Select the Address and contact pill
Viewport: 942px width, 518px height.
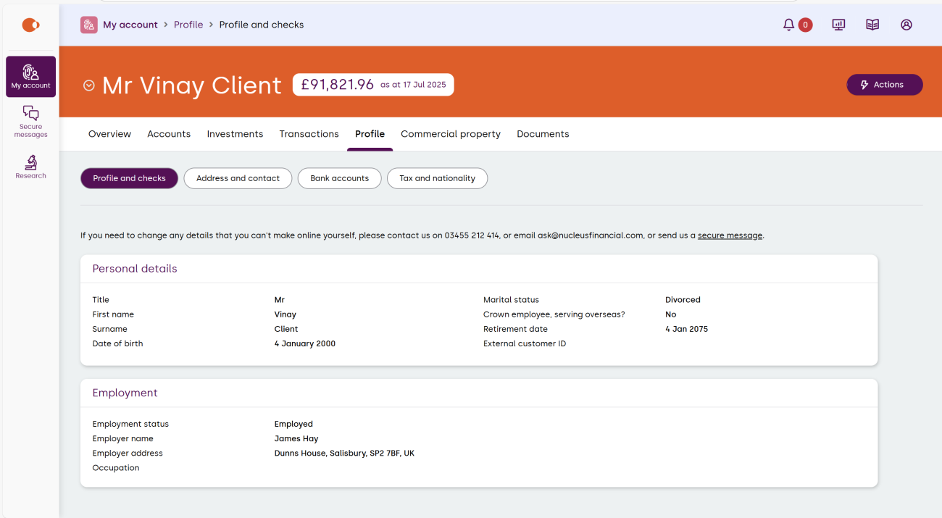238,178
